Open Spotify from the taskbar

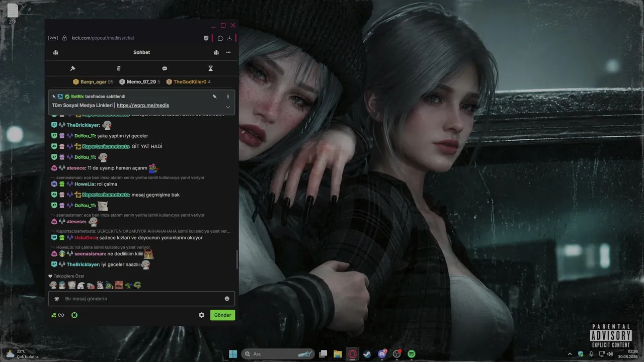pos(411,354)
